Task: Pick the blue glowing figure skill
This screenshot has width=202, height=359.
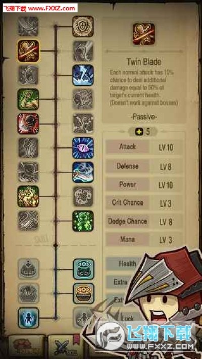Action: click(28, 318)
